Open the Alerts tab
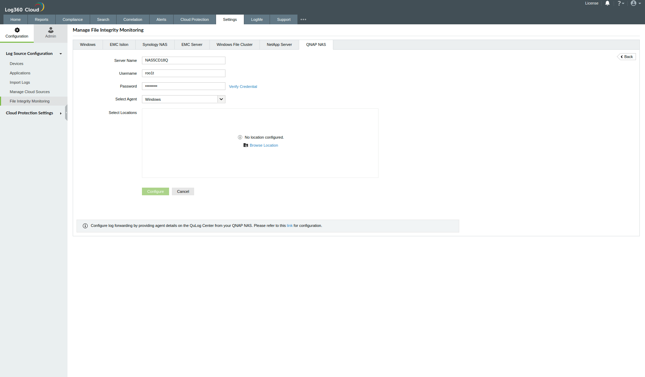Screen dimensions: 645x377 161,19
